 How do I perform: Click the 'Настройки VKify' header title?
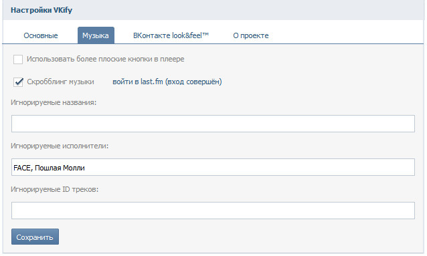point(41,10)
